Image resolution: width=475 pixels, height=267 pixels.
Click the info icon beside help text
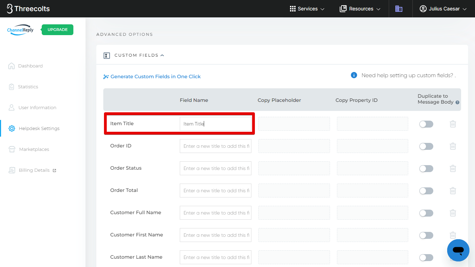click(x=354, y=75)
